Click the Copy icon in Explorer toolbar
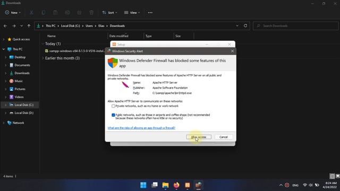The width and height of the screenshot is (340, 191). click(44, 13)
